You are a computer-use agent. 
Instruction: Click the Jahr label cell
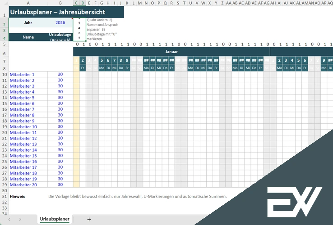click(28, 22)
